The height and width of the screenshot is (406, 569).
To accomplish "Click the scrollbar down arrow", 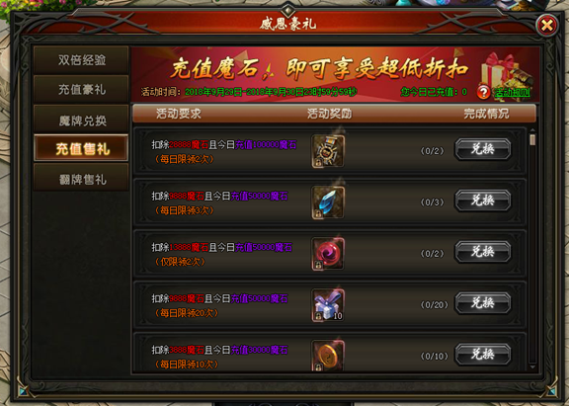I will pyautogui.click(x=532, y=367).
